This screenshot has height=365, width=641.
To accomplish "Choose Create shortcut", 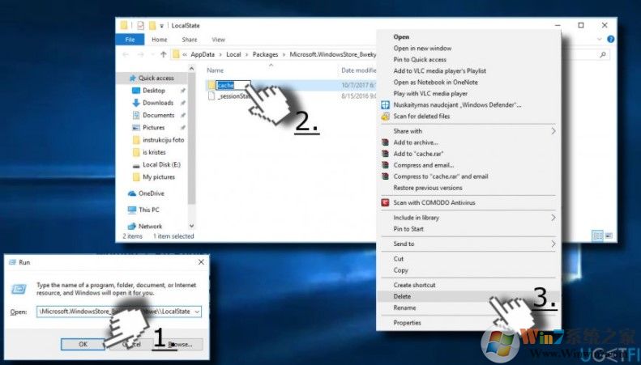I will point(414,285).
